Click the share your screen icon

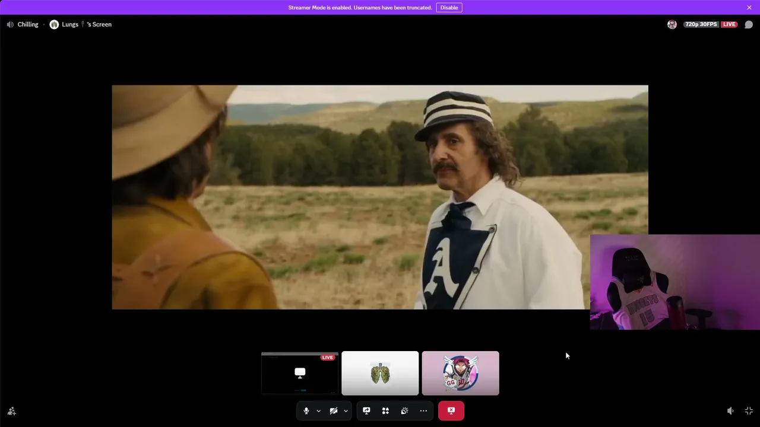[x=366, y=410]
